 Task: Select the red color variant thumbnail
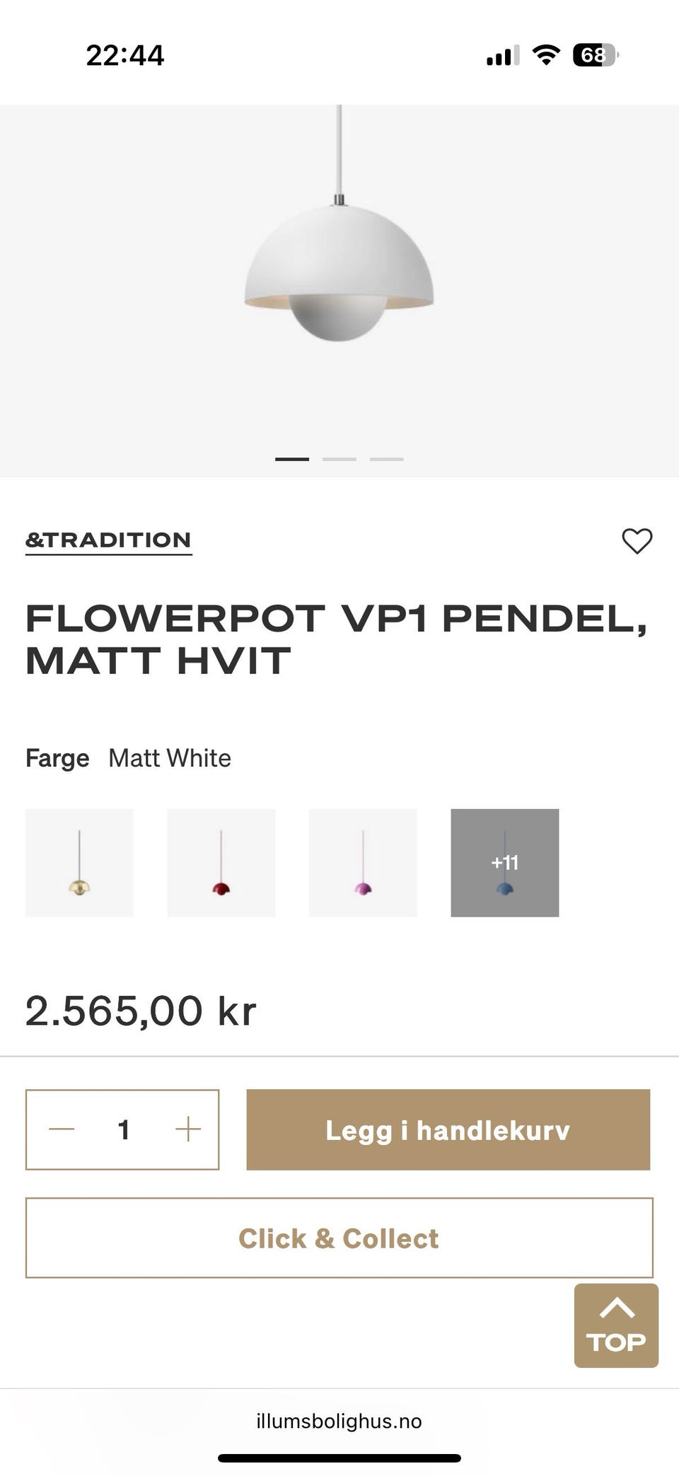221,863
